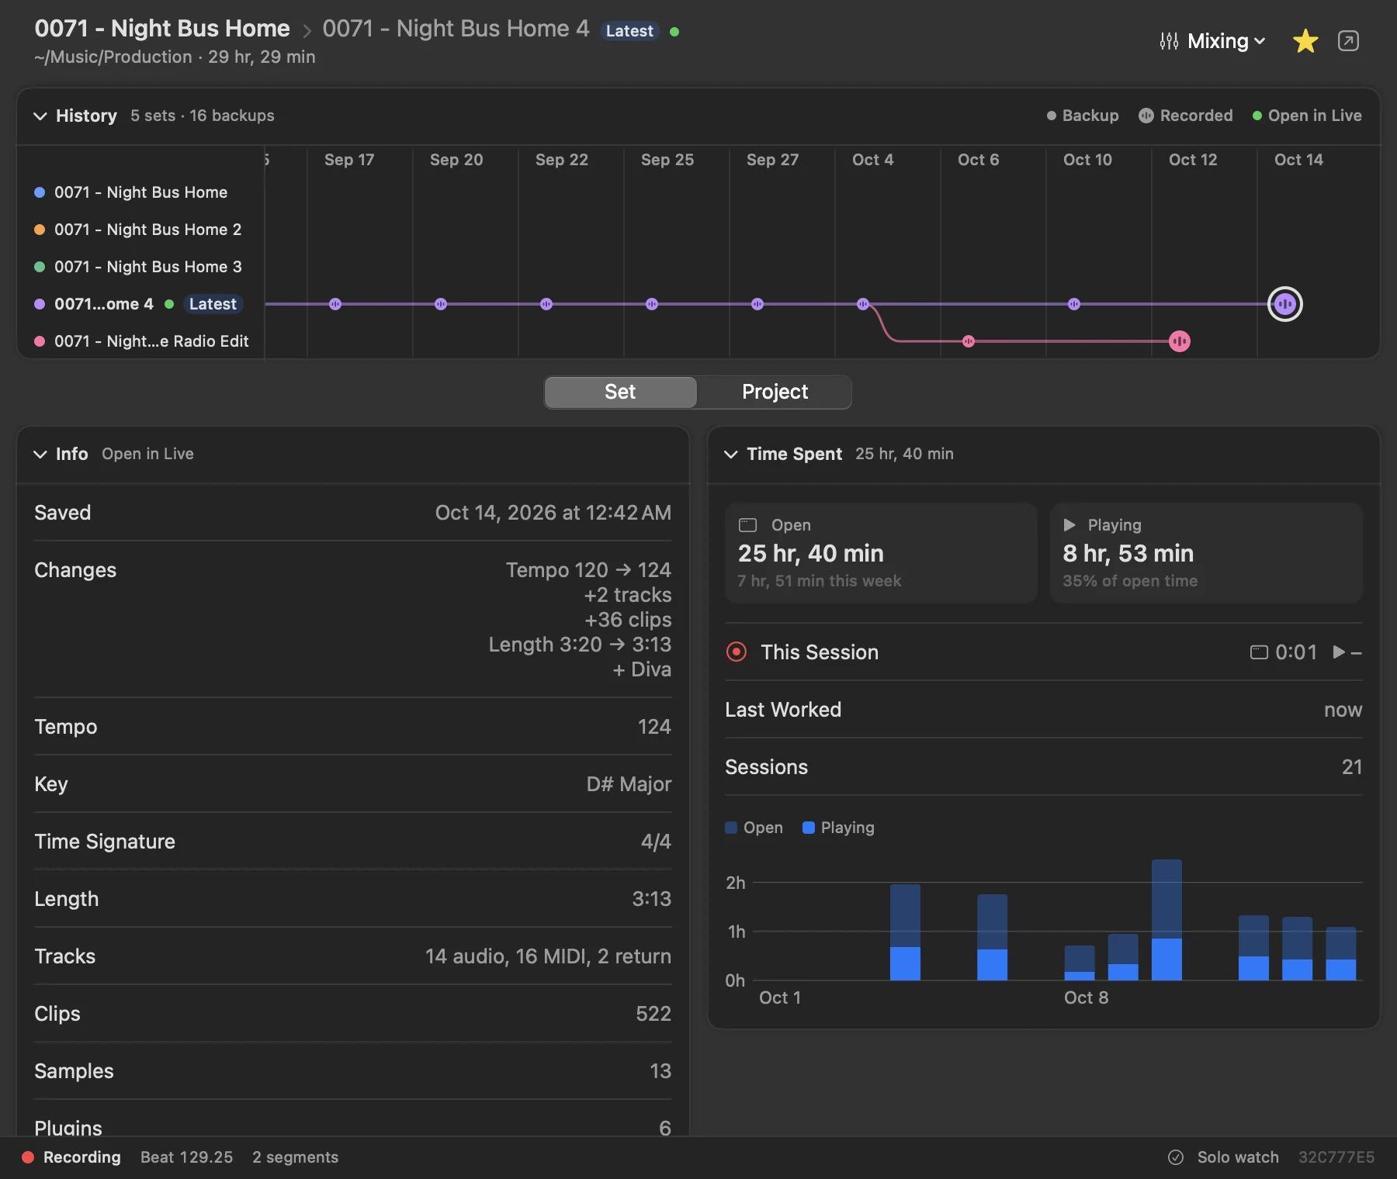
Task: Select the large Oct 14 recorded marker
Action: pos(1285,304)
